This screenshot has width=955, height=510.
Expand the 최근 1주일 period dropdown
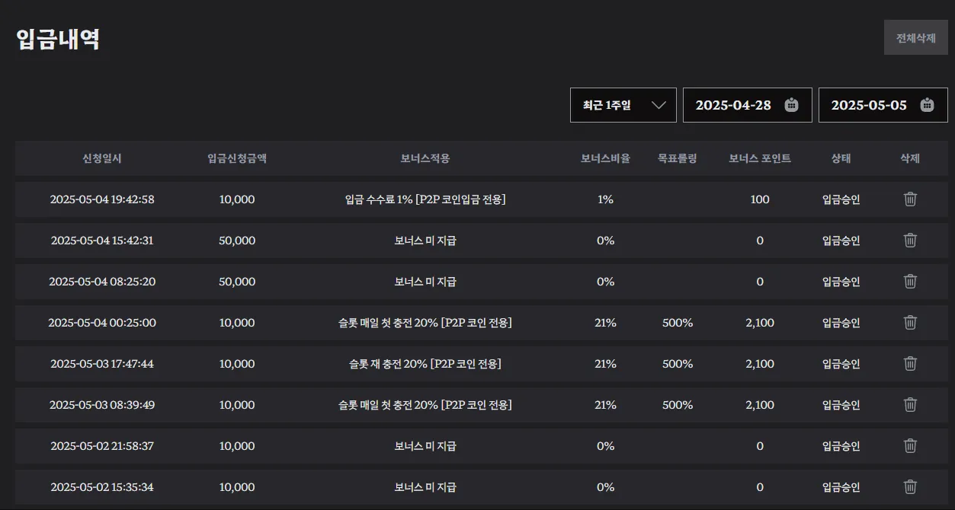[x=623, y=105]
